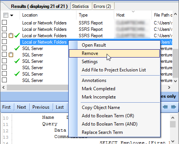
Task: Check the box of the last visible SQL Server row
Action: [5, 80]
